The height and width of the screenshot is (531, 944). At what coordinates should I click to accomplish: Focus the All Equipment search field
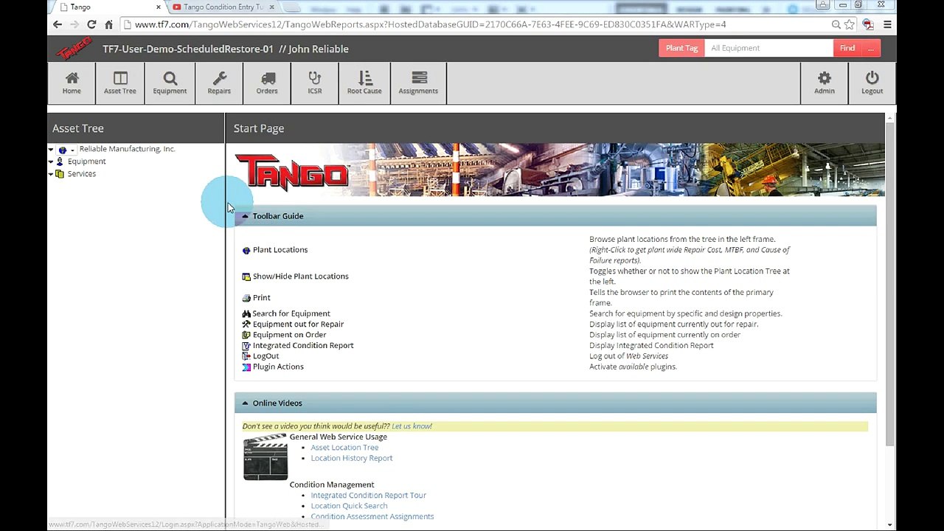point(768,48)
